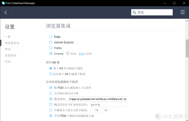Click the vertical scrollbar thumb
Viewport: 189px width, 121px height.
click(187, 49)
